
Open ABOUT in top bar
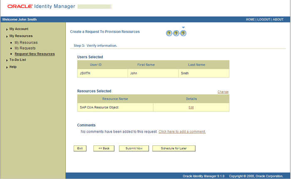pyautogui.click(x=278, y=19)
